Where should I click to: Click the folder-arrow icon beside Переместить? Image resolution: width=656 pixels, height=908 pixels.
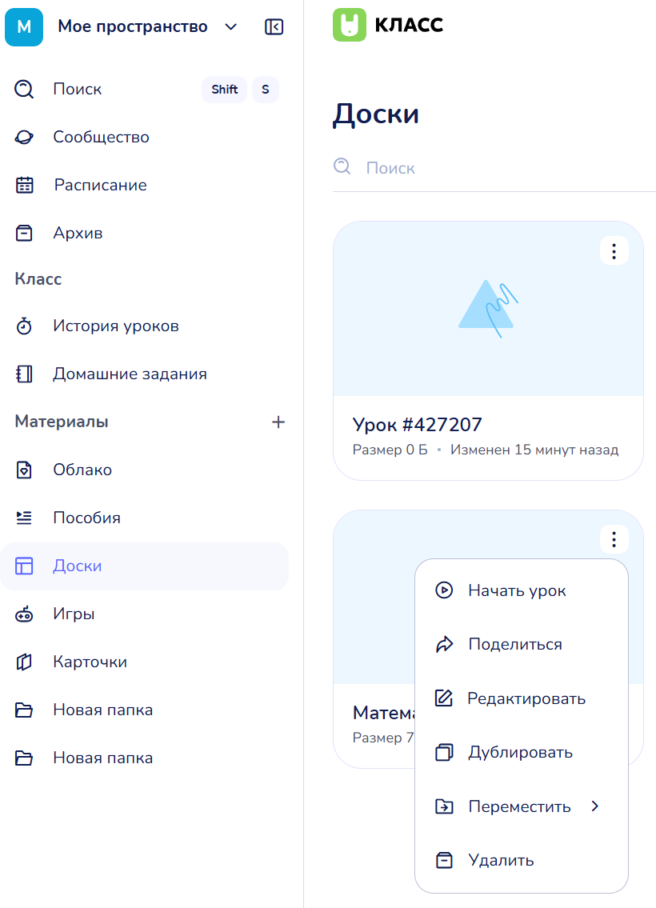tap(444, 806)
